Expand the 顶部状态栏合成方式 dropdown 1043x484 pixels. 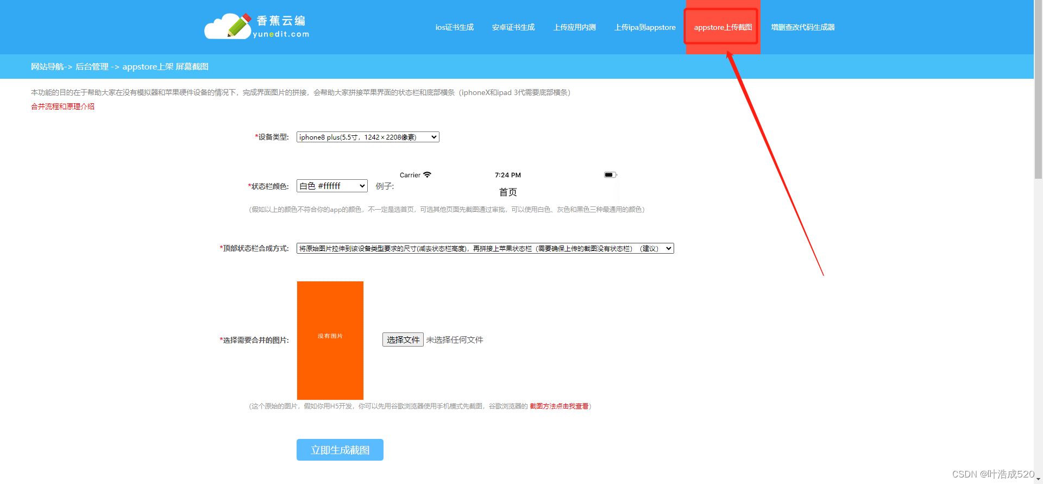point(485,248)
